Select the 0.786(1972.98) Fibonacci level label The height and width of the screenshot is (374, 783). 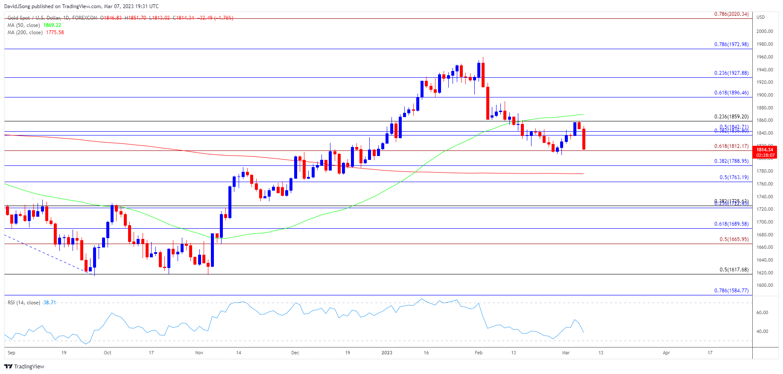pyautogui.click(x=731, y=44)
